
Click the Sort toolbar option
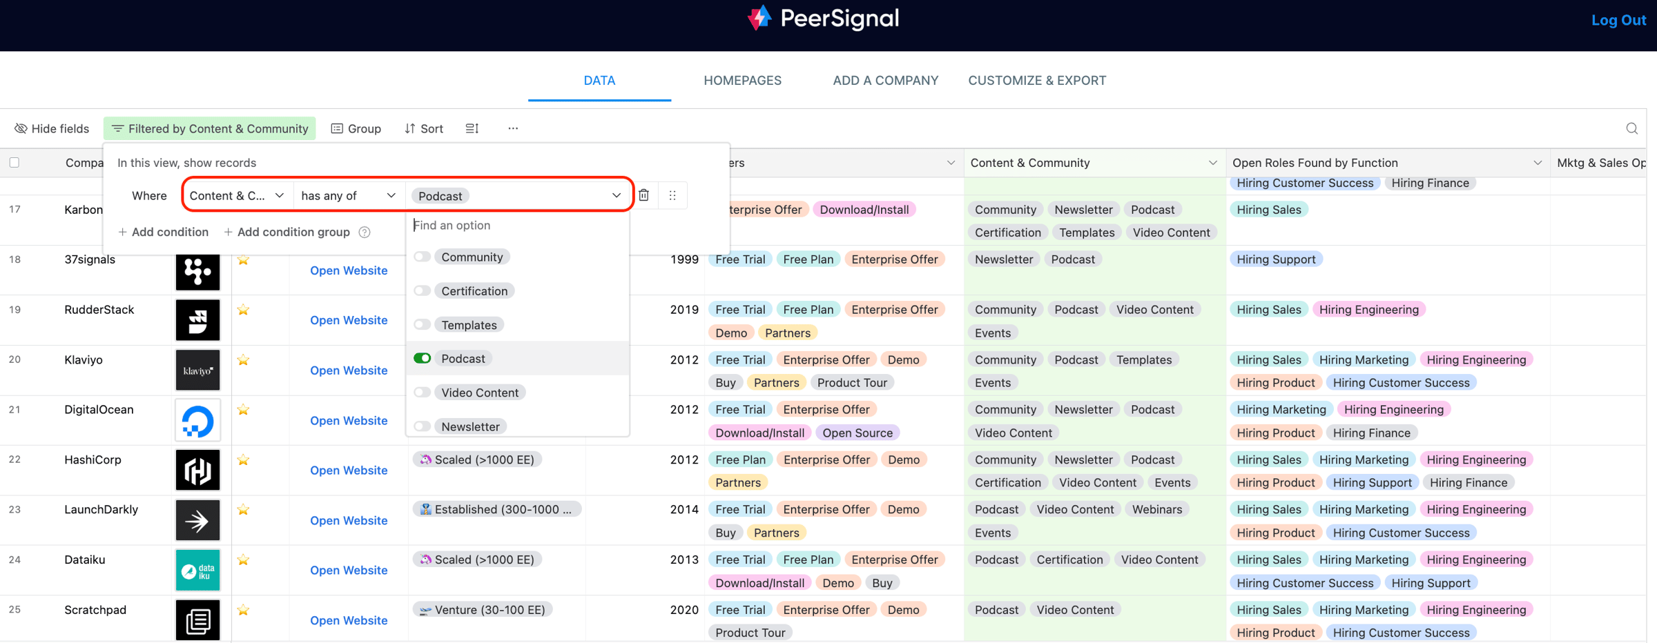pos(424,128)
